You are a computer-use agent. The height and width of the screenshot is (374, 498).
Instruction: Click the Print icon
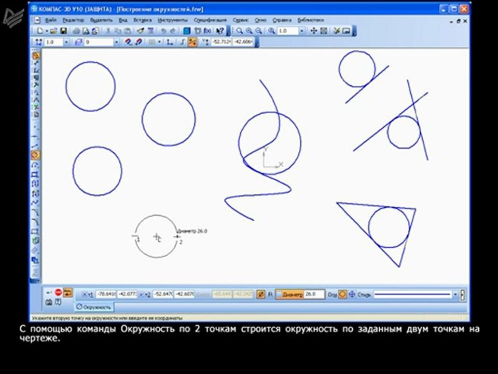click(76, 31)
